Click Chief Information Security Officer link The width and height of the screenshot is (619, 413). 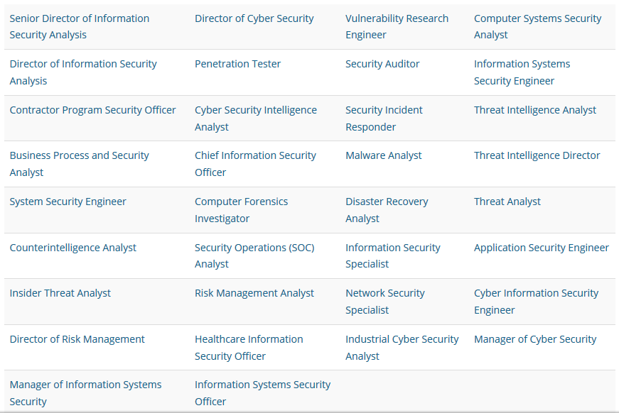pos(255,163)
